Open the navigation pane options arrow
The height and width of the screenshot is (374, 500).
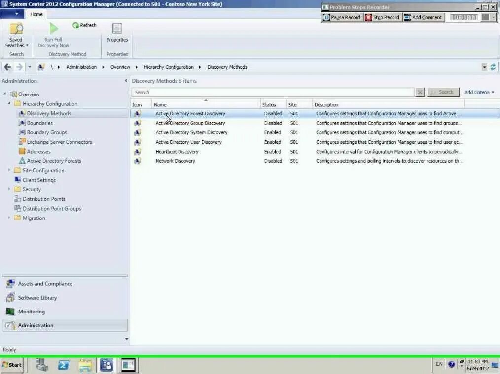(127, 339)
